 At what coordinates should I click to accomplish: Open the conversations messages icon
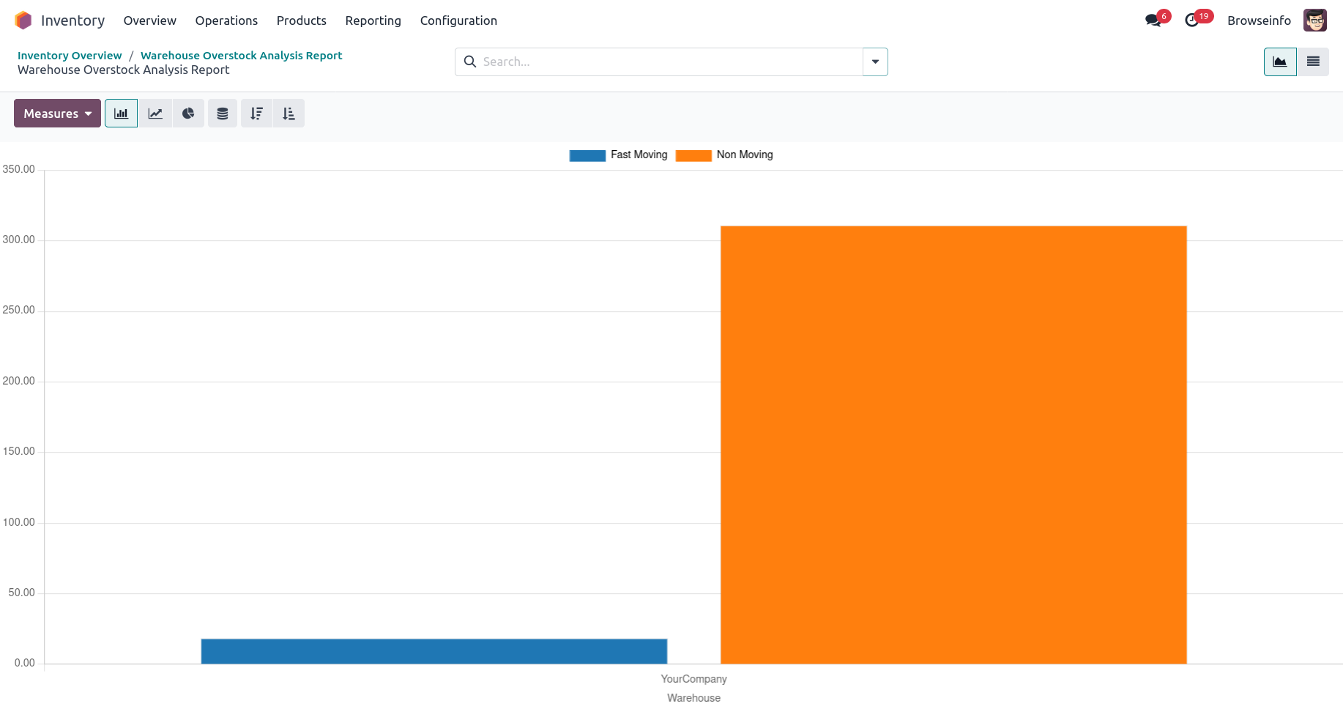click(x=1153, y=21)
